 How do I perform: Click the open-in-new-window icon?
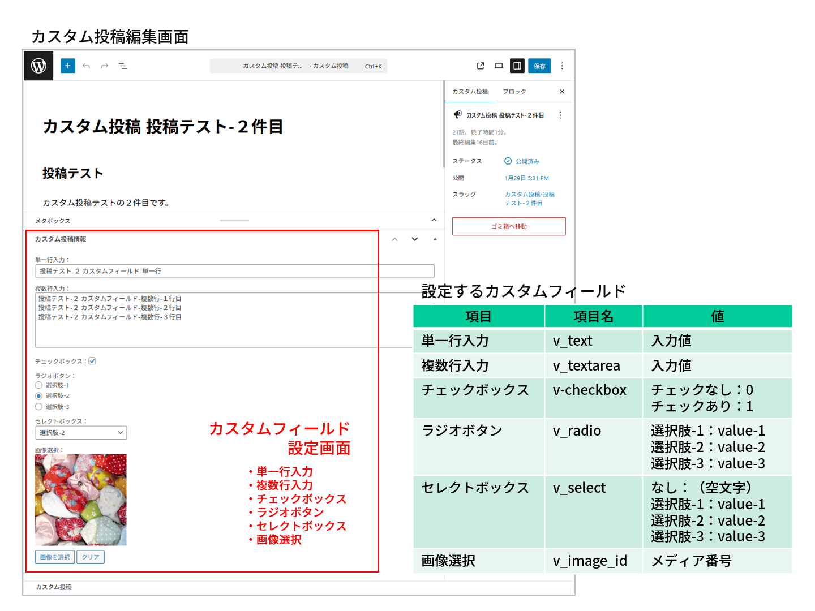[x=480, y=66]
